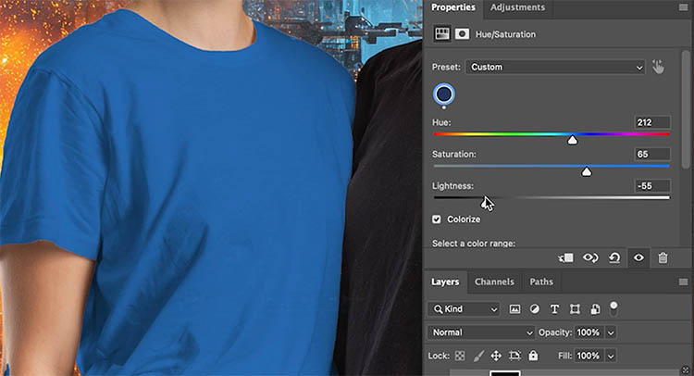Image resolution: width=694 pixels, height=376 pixels.
Task: Delete the adjustment layer with trash icon
Action: coord(663,257)
